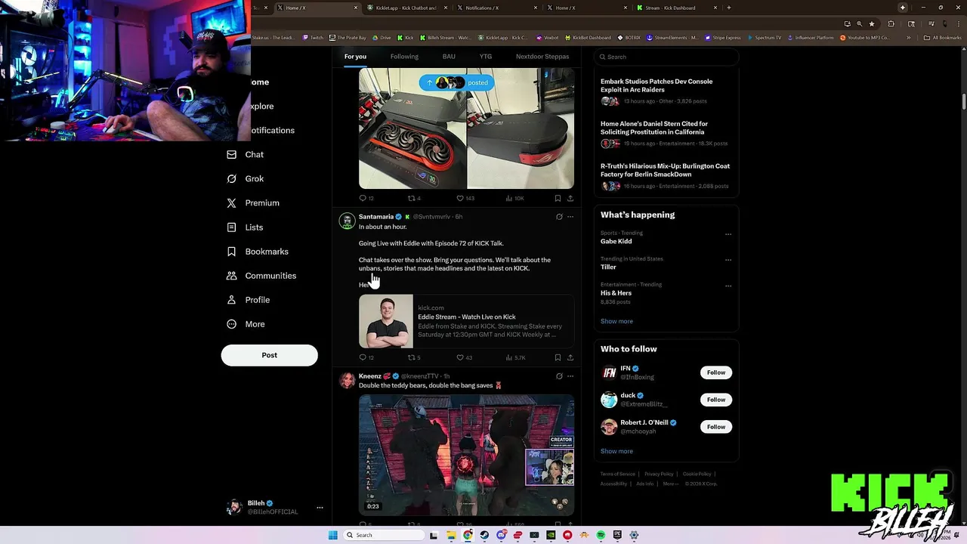The height and width of the screenshot is (544, 967).
Task: Click the X search field
Action: click(x=666, y=57)
